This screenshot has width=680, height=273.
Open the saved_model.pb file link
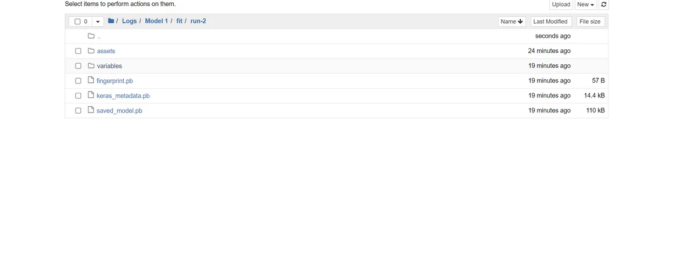(x=119, y=111)
